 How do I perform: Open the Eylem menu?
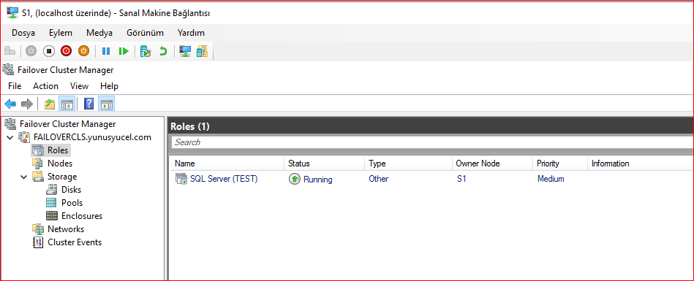(x=61, y=33)
